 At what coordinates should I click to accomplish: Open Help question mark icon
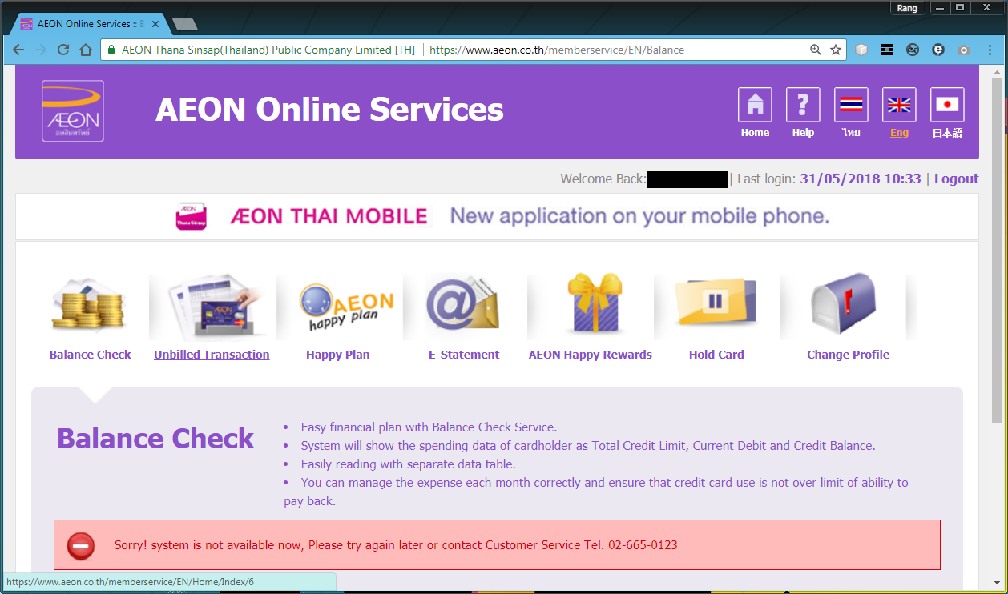point(803,105)
